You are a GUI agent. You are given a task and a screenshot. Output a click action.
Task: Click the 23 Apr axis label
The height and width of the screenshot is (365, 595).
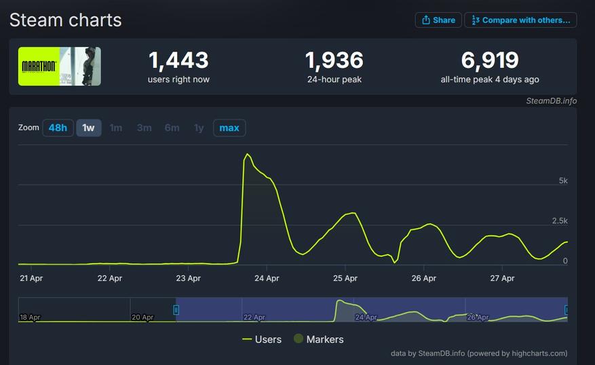pyautogui.click(x=188, y=278)
